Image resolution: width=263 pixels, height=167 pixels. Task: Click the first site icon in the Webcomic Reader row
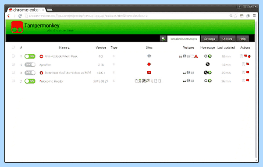pos(136,81)
